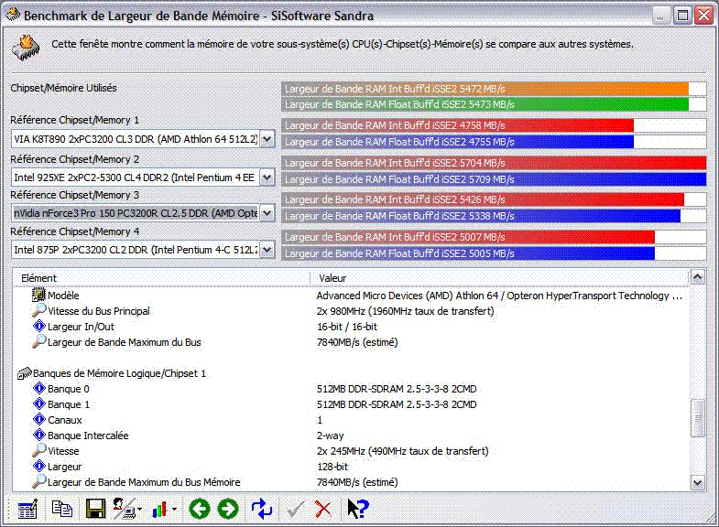Click orange Int Buff'd iSSE2 5472 MB/s bar

point(485,89)
